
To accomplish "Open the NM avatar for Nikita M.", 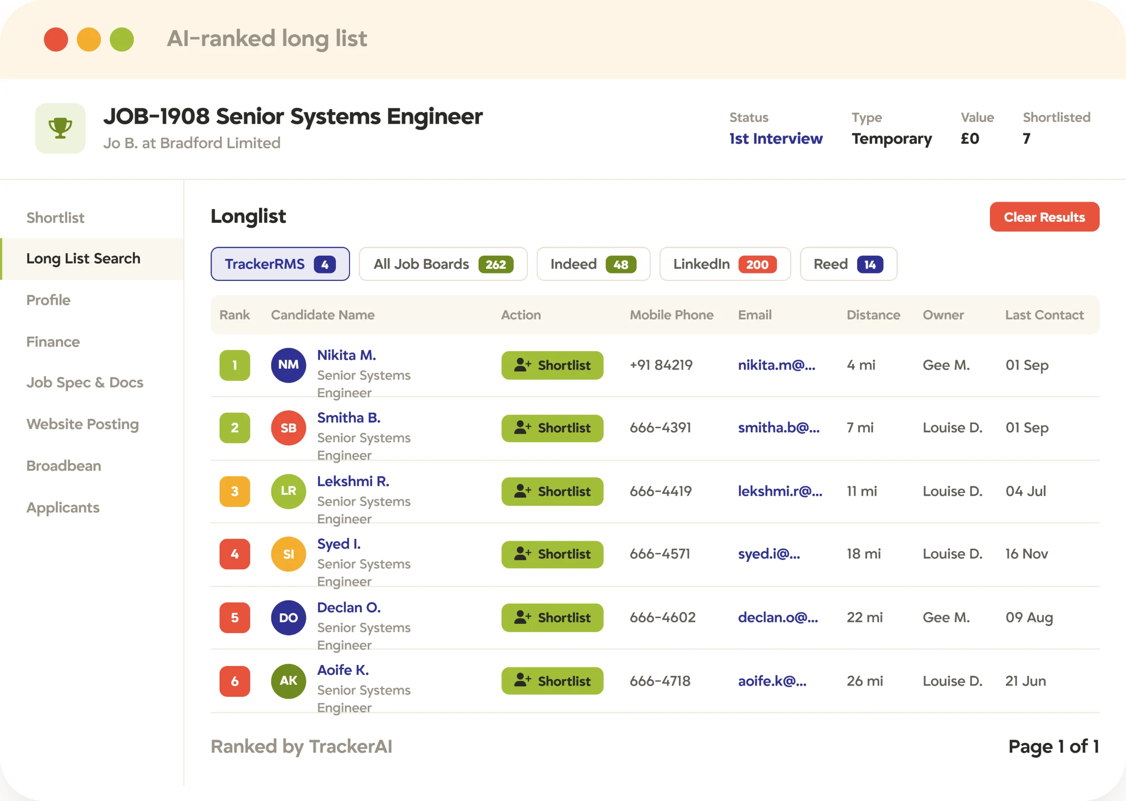I will click(289, 365).
